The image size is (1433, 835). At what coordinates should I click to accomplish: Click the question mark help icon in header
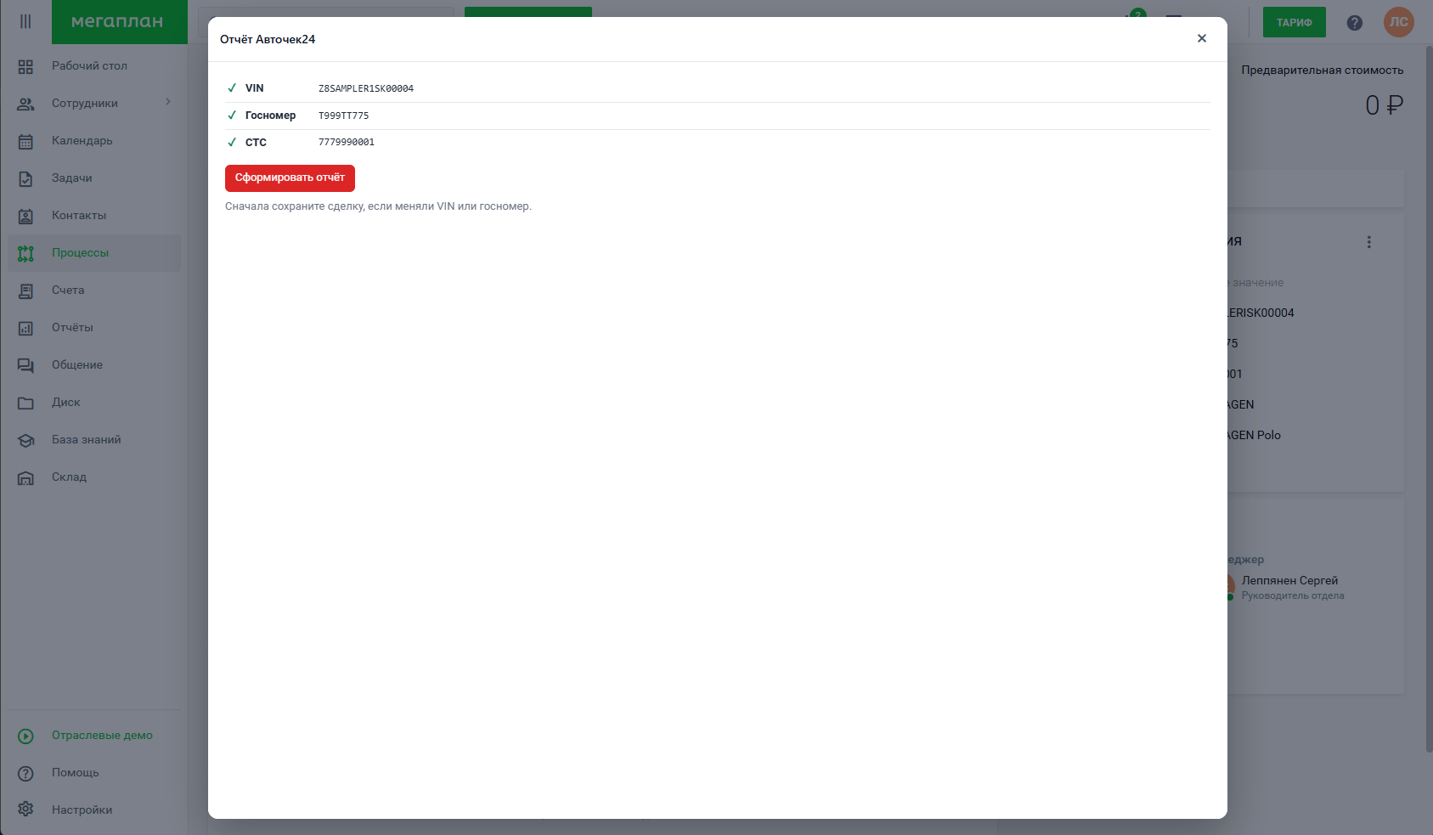[1355, 23]
